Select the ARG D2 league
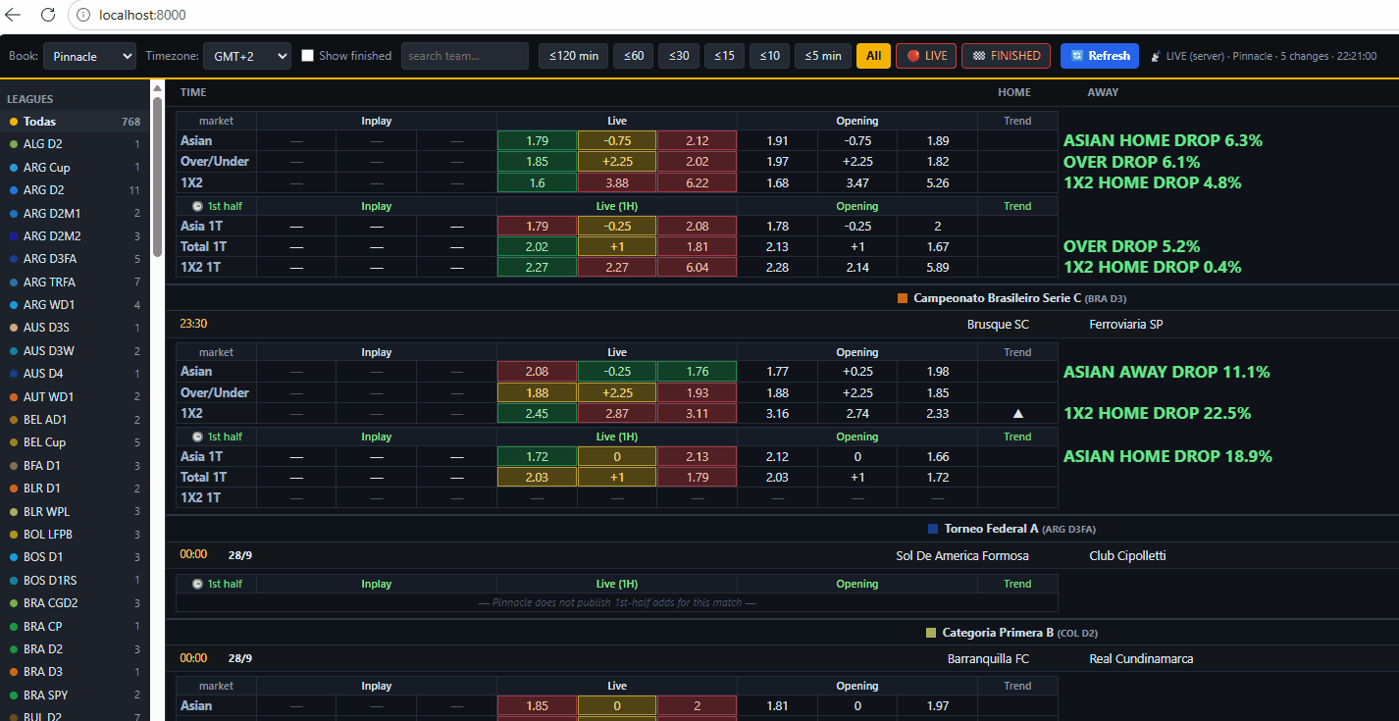This screenshot has width=1399, height=721. 76,190
